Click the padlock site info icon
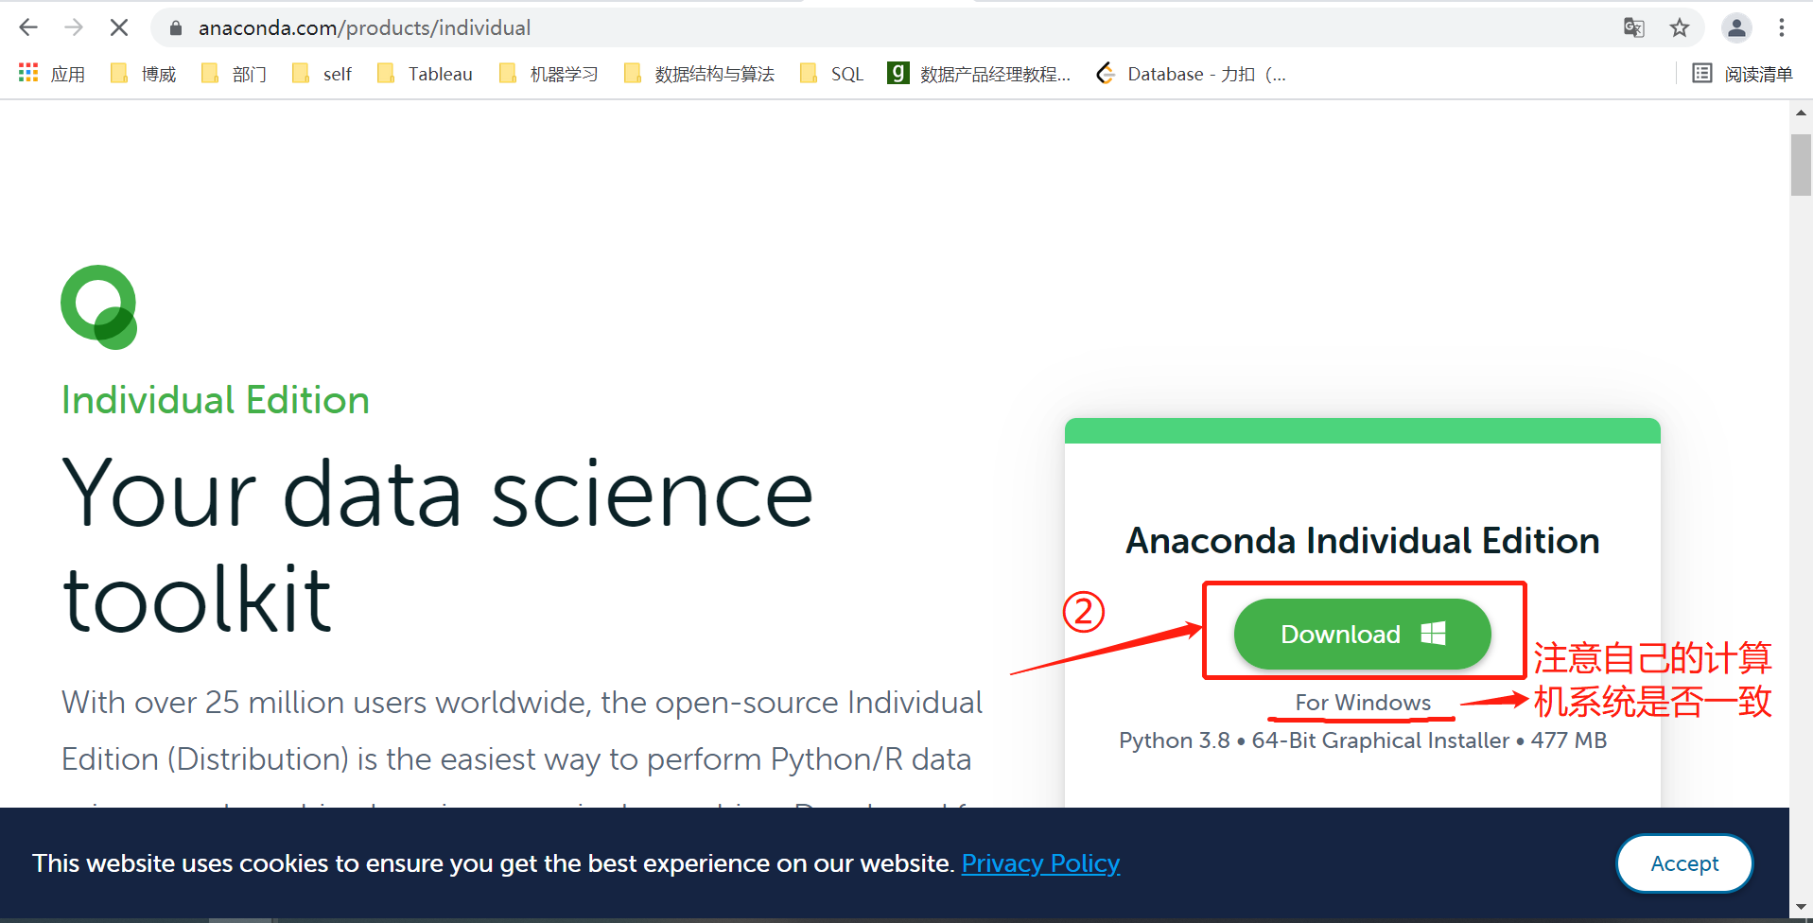Screen dimensions: 1813x923 (x=175, y=28)
